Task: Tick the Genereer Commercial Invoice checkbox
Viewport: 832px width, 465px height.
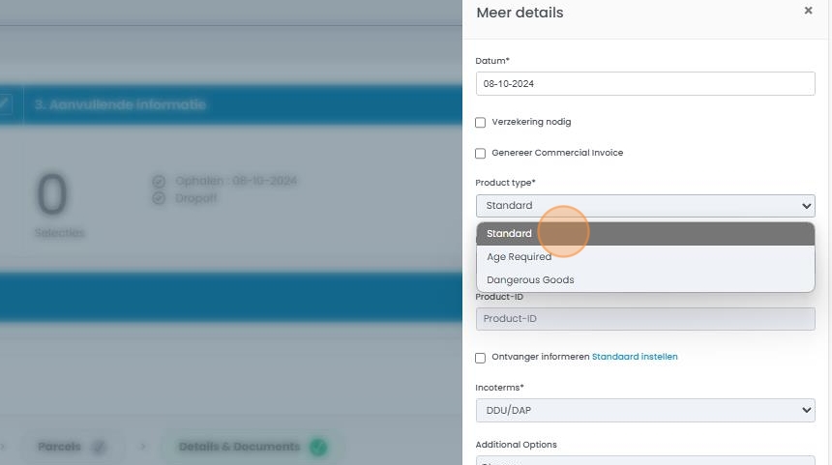Action: click(x=481, y=154)
